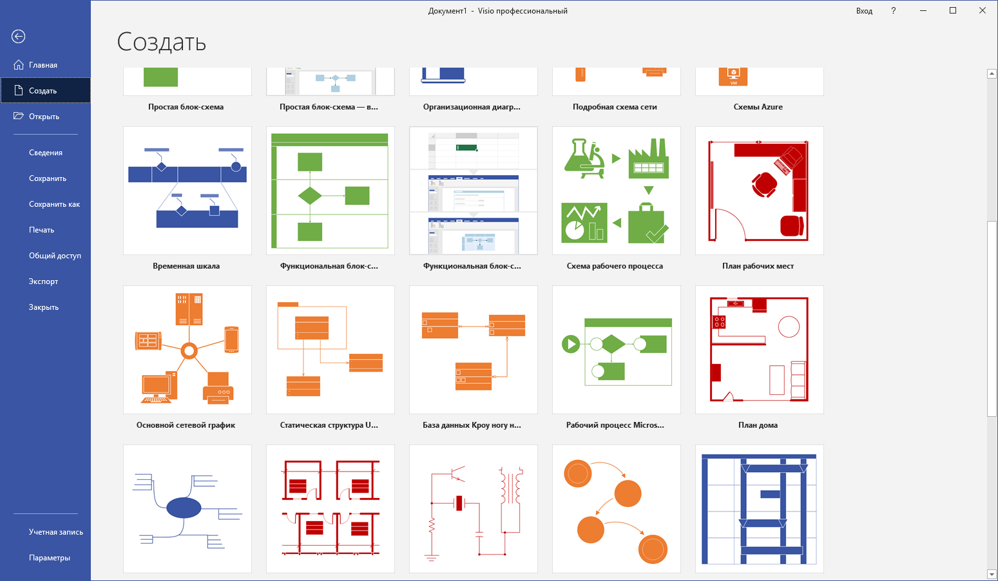
Task: Open the План рабочих мест template
Action: pos(759,191)
